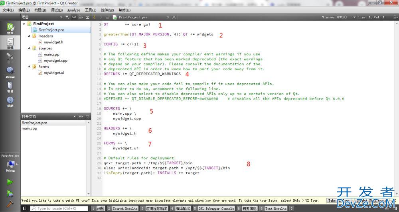Click the open documents list scrollbar
The image size is (399, 212).
89,158
